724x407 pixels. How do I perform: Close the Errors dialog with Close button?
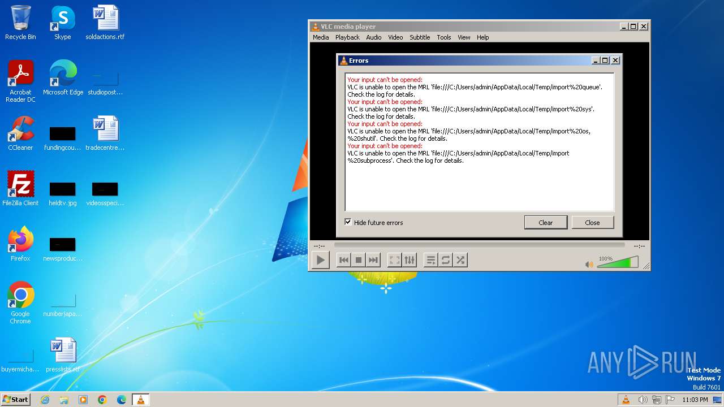tap(592, 222)
